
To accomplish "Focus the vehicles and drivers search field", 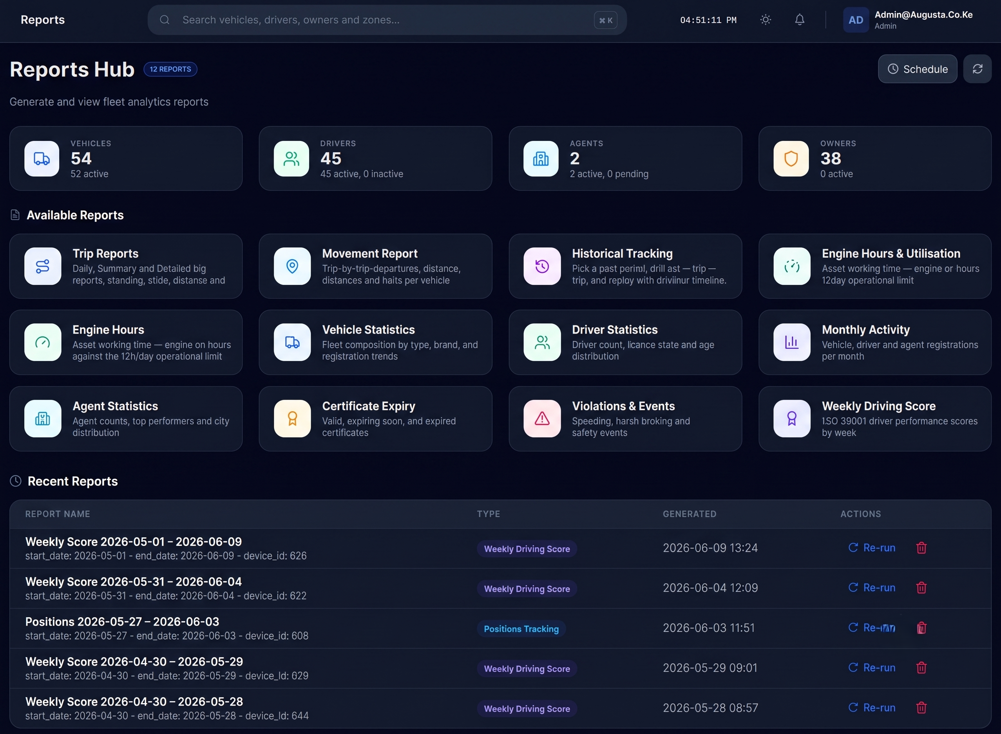I will pos(387,20).
